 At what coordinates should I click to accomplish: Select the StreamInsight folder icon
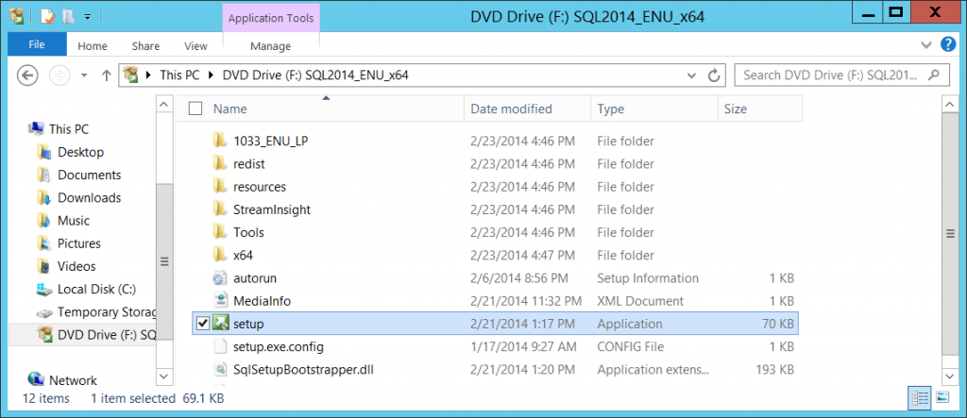coord(220,209)
